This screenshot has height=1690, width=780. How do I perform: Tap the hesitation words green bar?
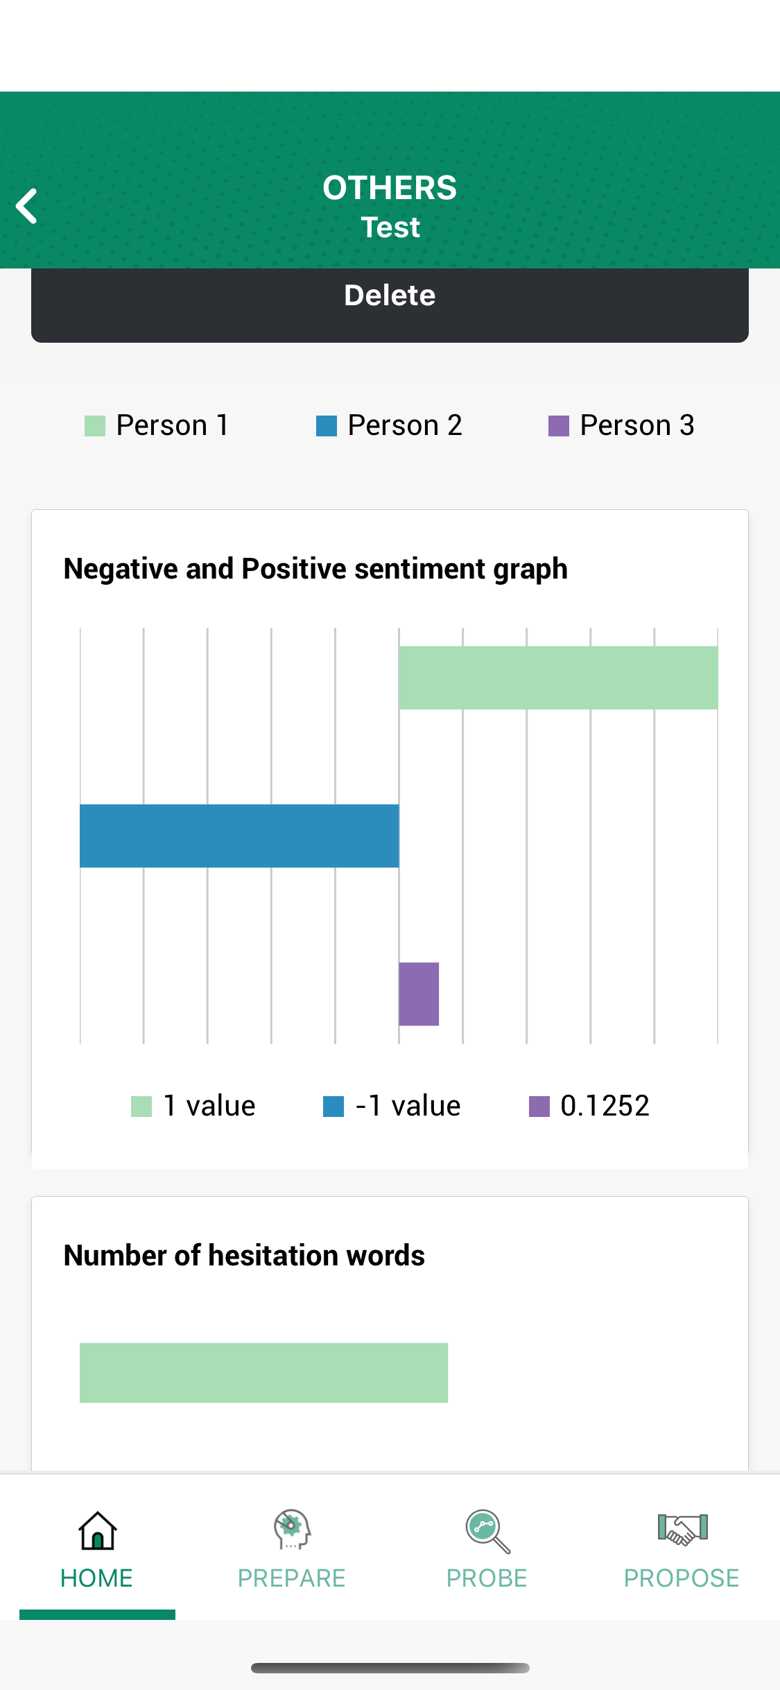[264, 1372]
